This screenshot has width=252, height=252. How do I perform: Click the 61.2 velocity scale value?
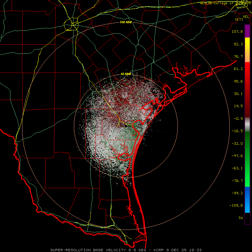pos(238,69)
